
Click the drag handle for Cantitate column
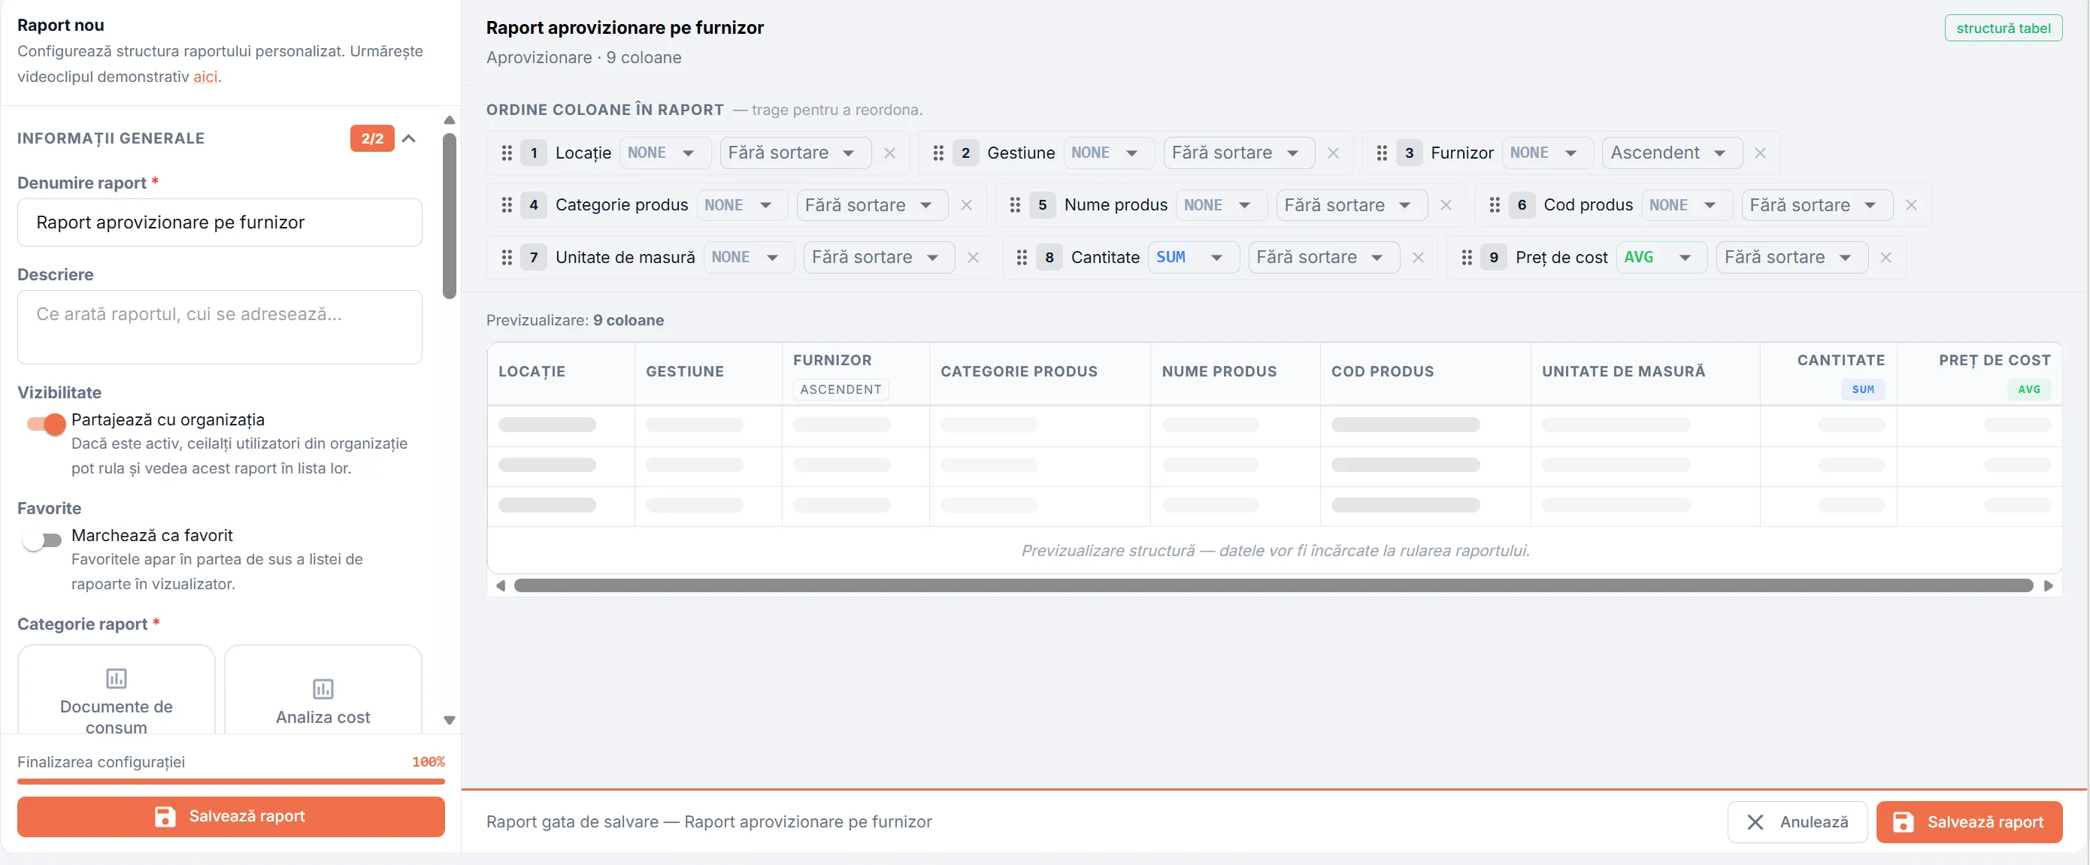coord(1022,257)
